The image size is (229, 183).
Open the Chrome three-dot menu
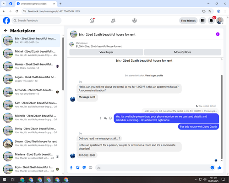point(225,11)
